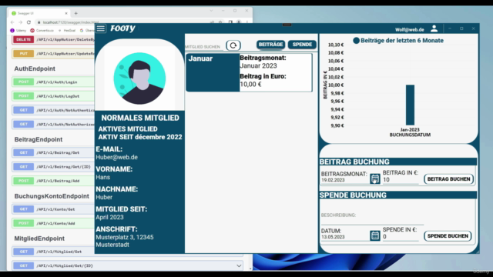Click the chart legend dot for Beiträge
The height and width of the screenshot is (277, 493).
pos(356,41)
